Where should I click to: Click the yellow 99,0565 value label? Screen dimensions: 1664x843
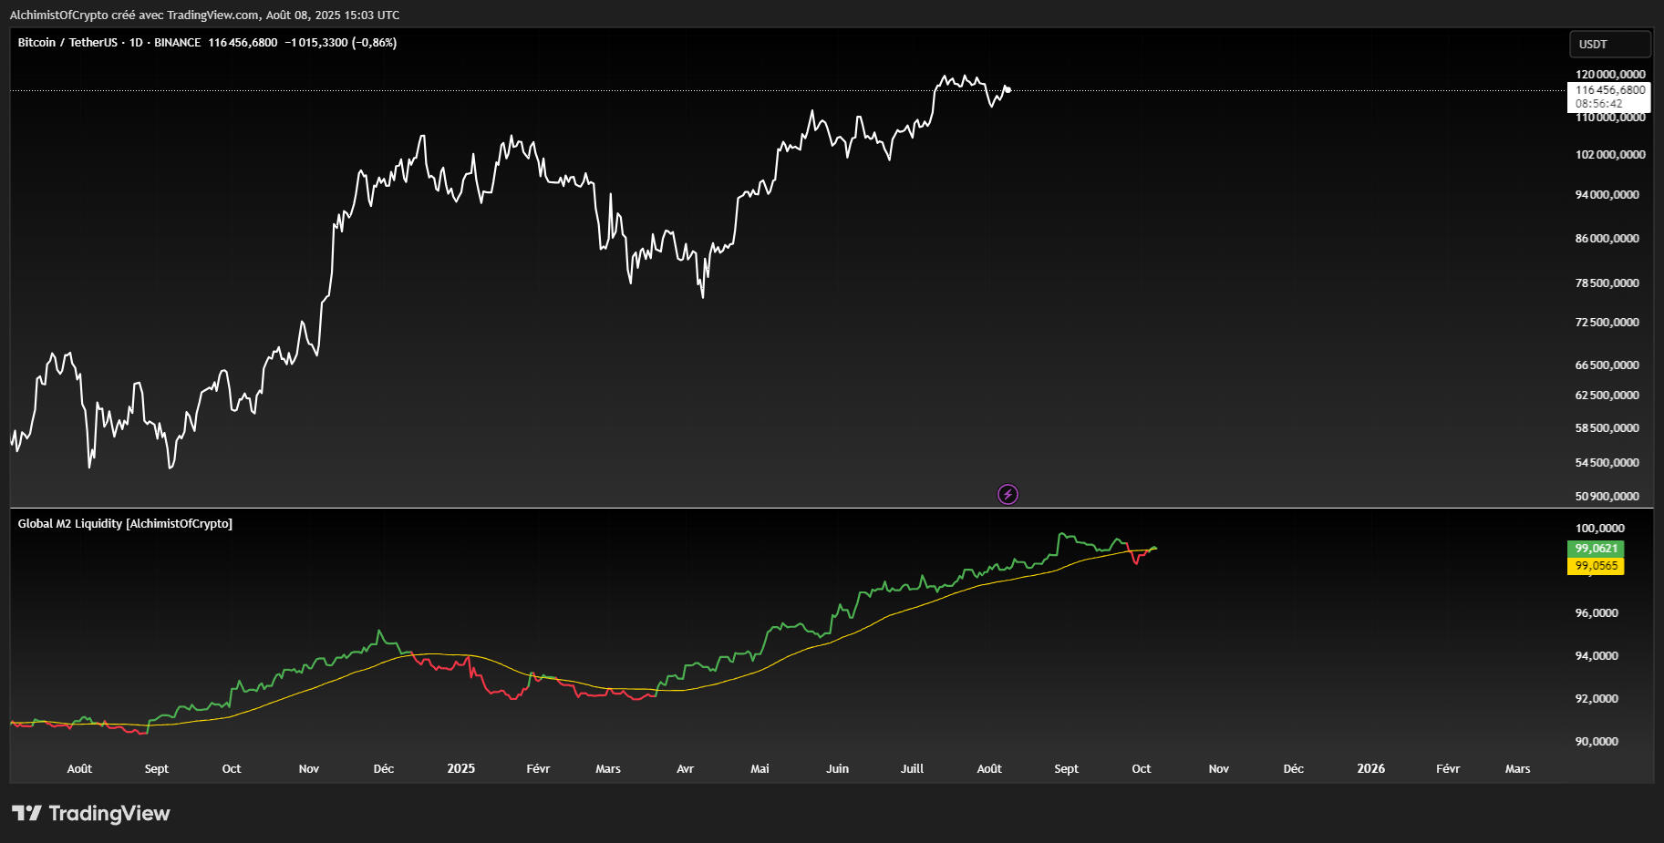click(1596, 566)
